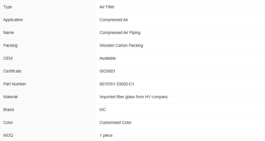Viewport: 265px width, 141px height.
Task: Select the Compressed Air Piping value
Action: pos(120,33)
